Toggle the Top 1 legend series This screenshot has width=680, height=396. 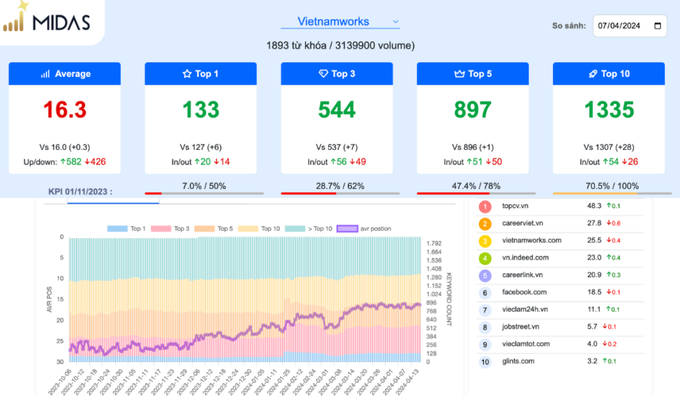point(126,228)
